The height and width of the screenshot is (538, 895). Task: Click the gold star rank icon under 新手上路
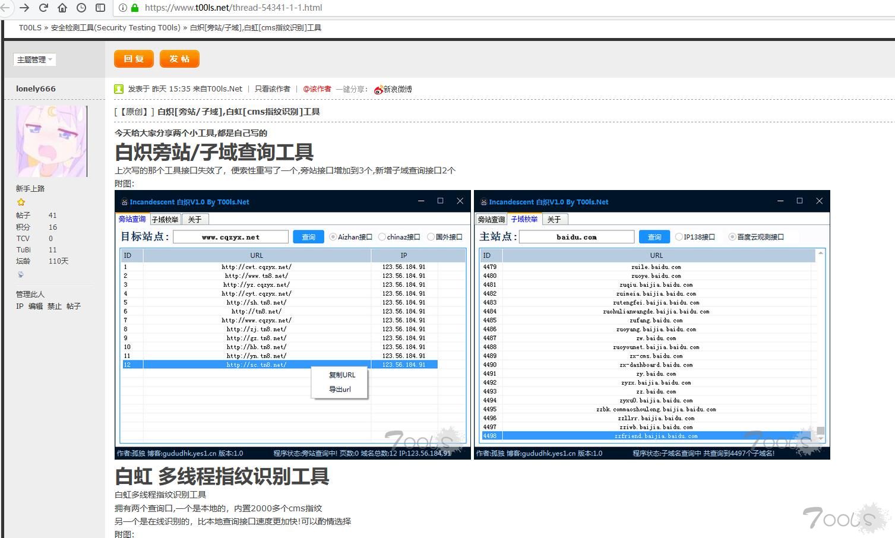21,202
